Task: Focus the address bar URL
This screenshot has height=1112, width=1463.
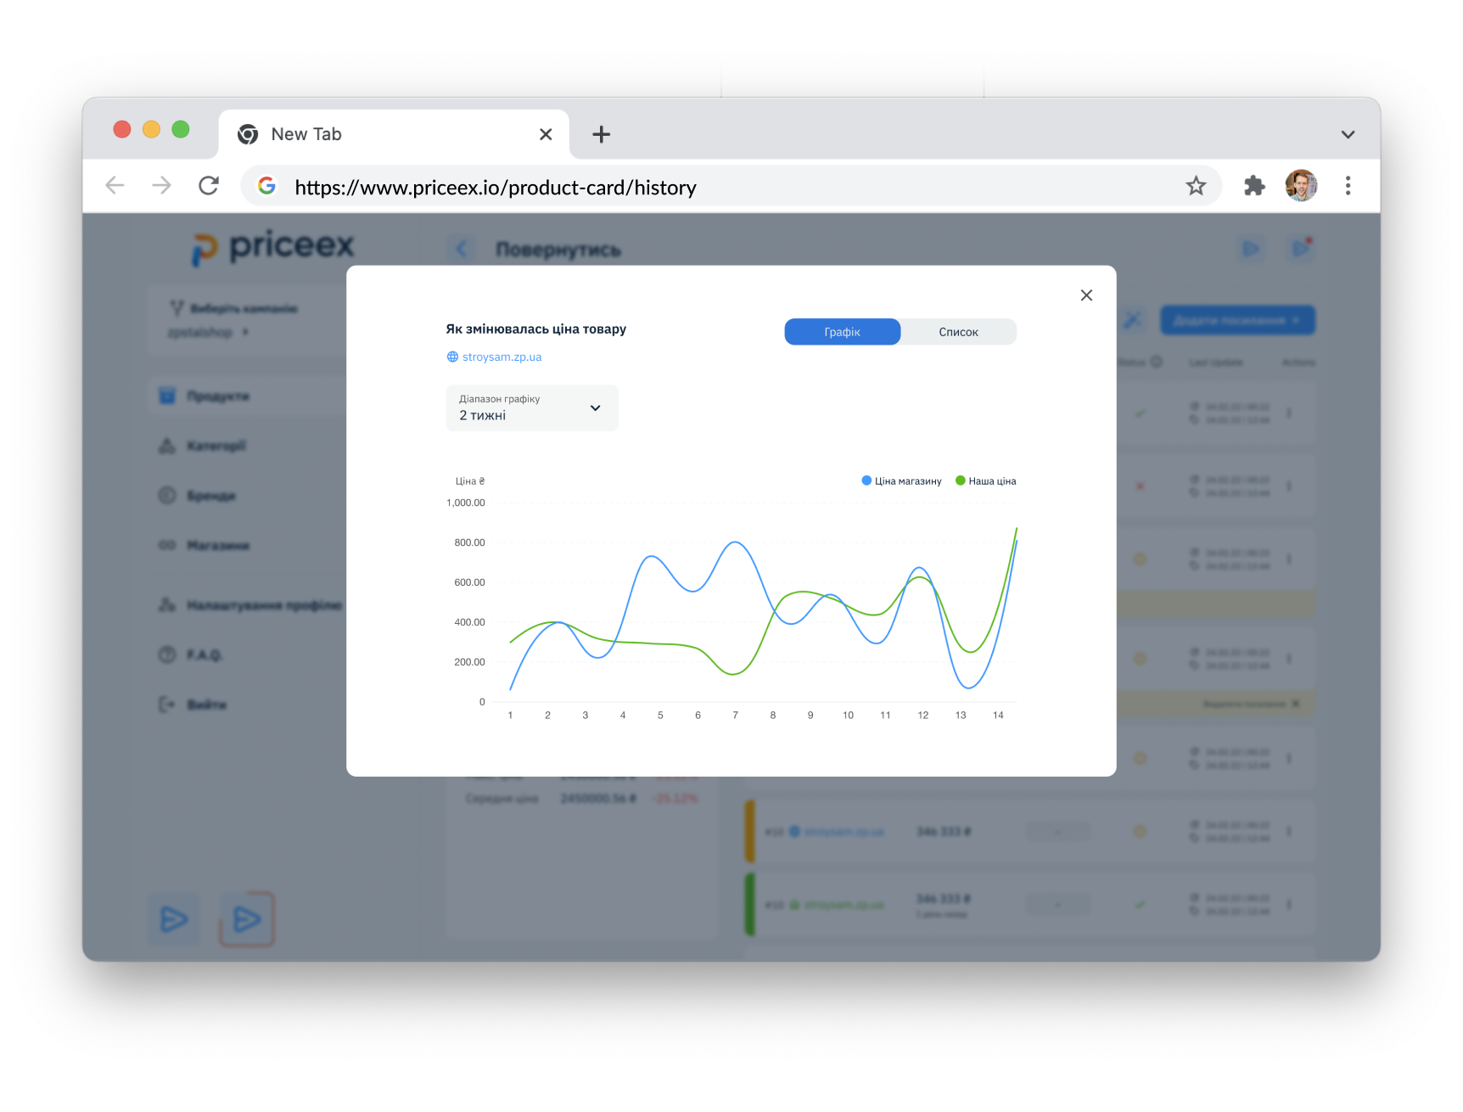Action: click(496, 188)
